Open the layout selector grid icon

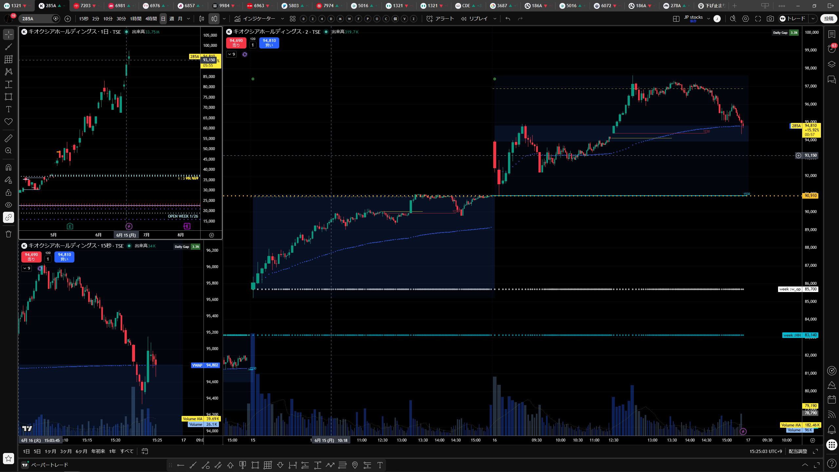(676, 19)
